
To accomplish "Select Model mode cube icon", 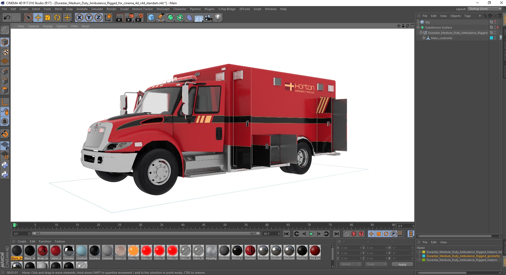I will tap(5, 42).
